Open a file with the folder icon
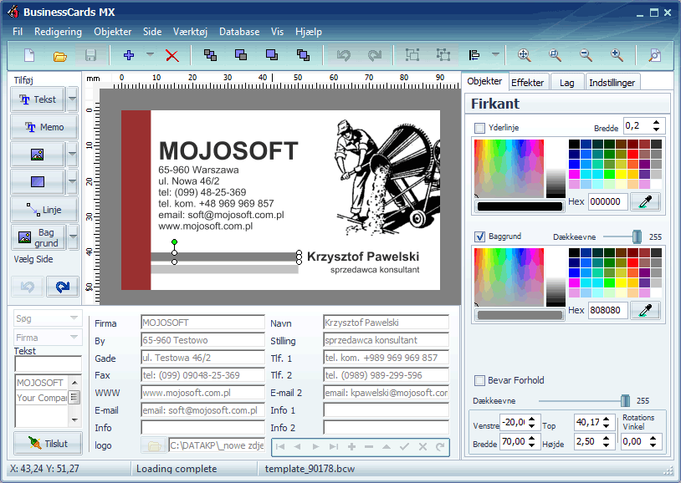This screenshot has width=681, height=483. click(x=60, y=55)
